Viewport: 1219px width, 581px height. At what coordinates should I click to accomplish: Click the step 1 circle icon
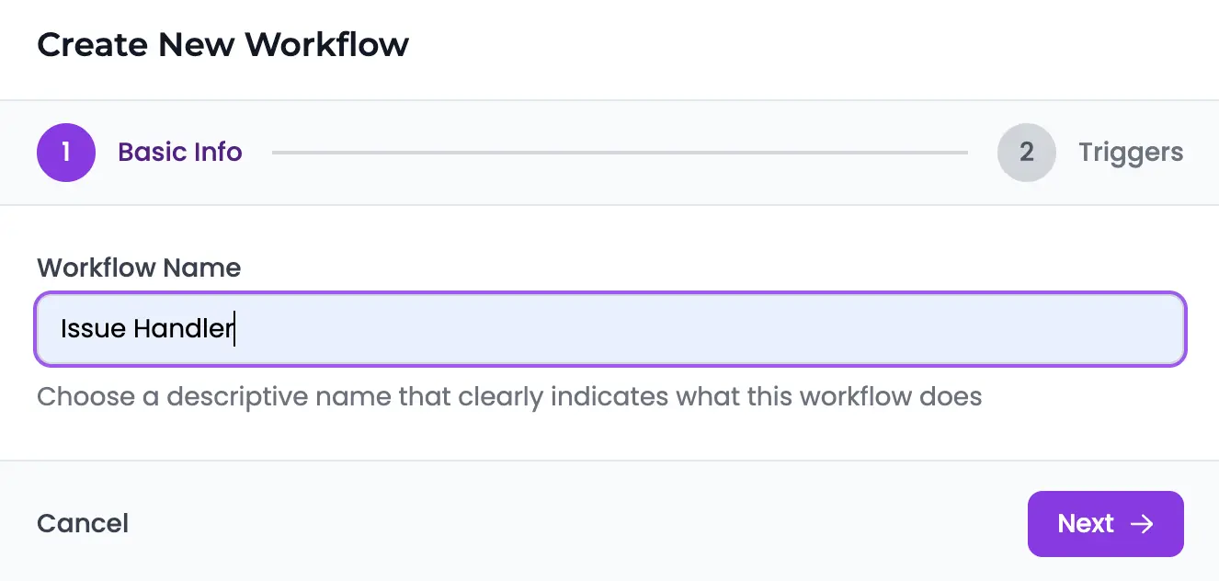point(65,153)
